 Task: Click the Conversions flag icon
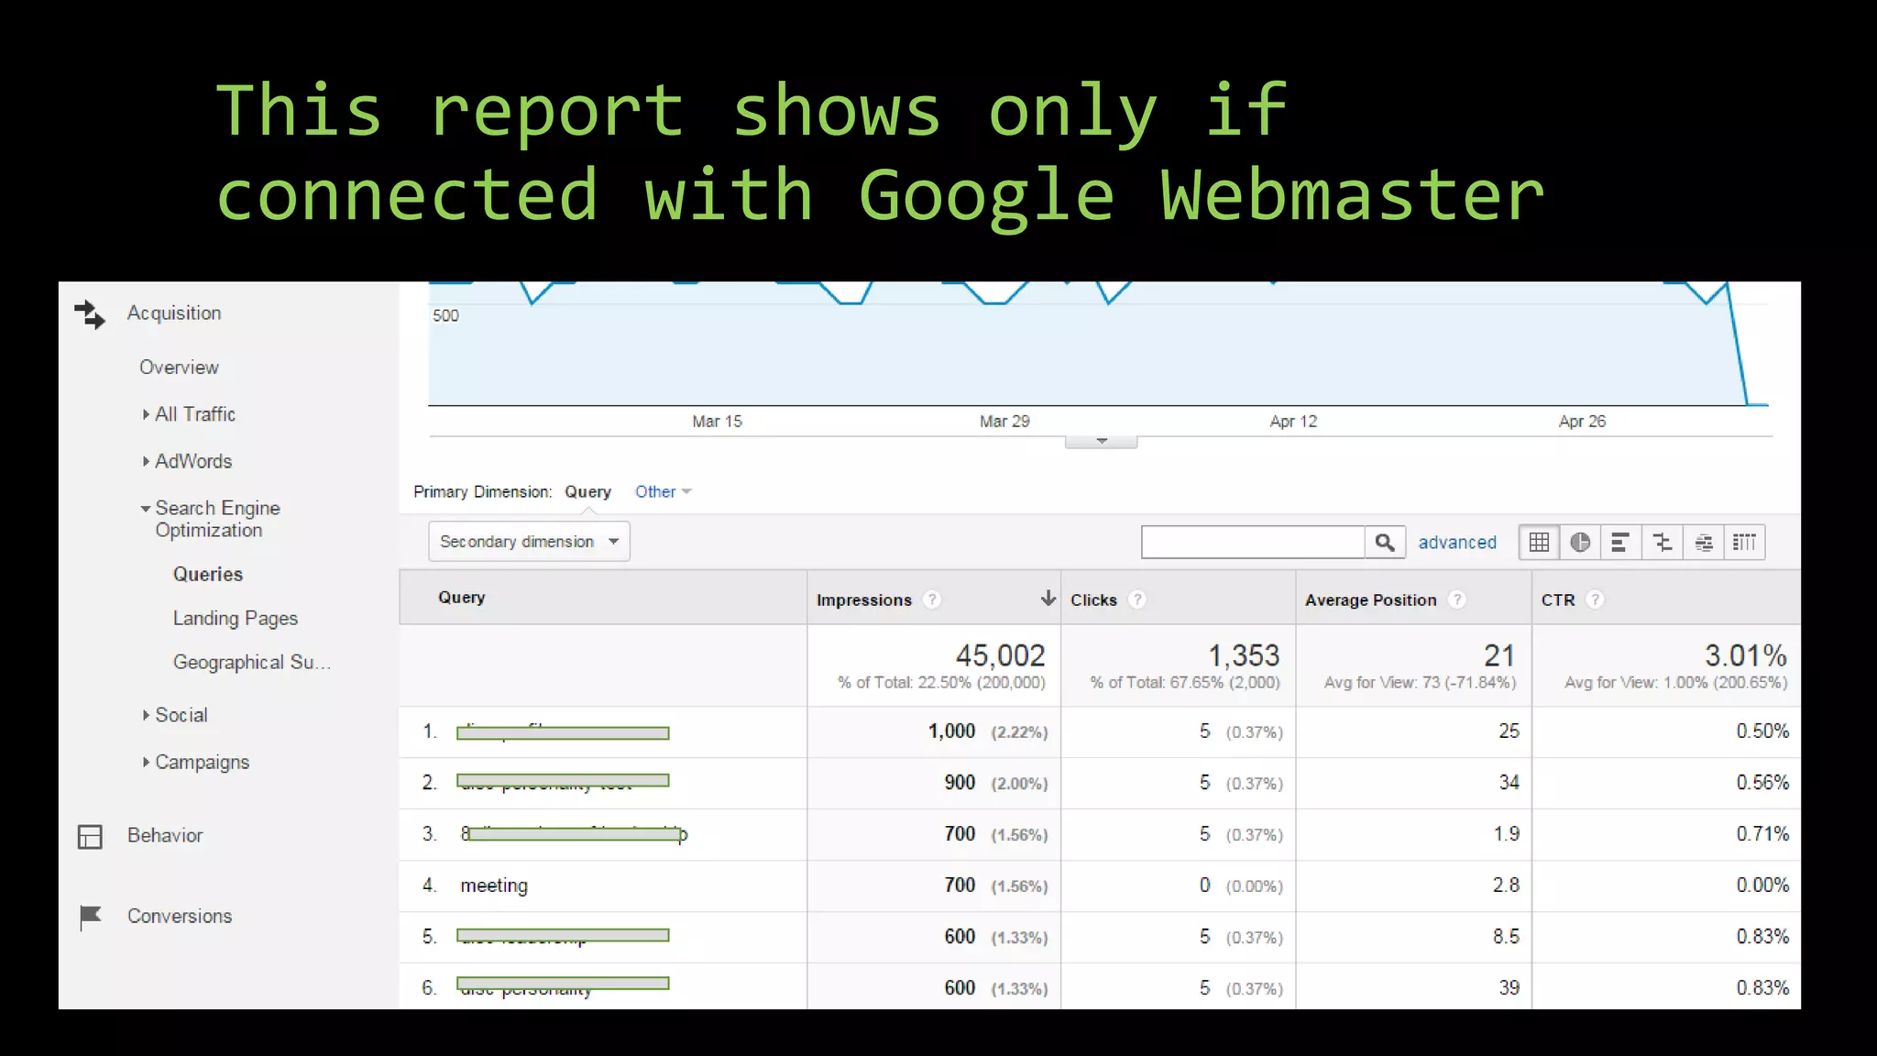[90, 917]
